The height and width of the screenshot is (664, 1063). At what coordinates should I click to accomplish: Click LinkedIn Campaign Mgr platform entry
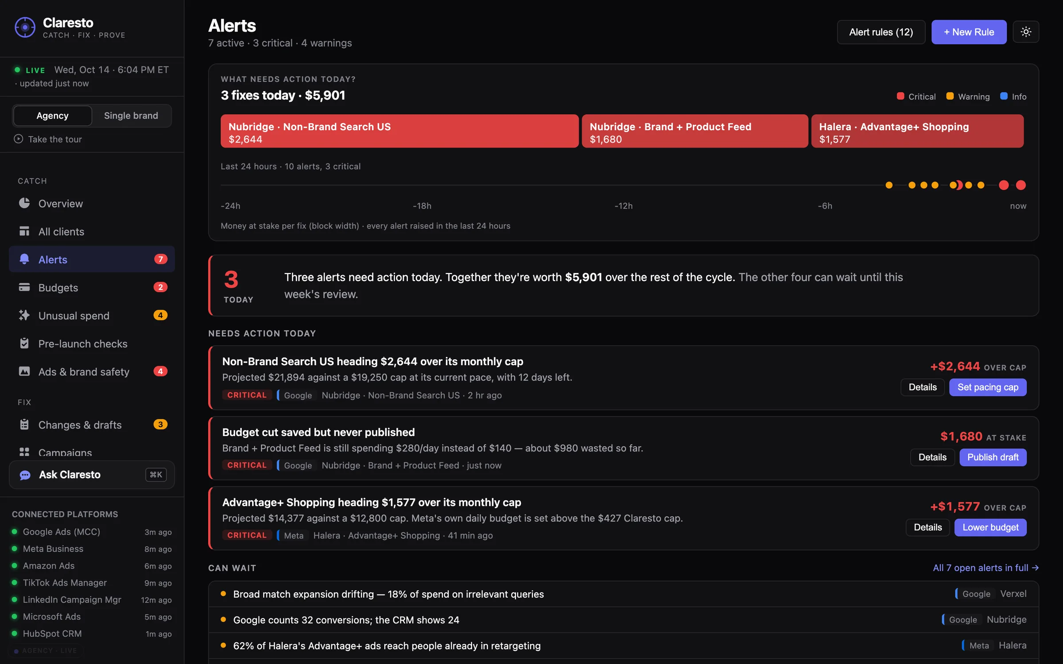[92, 600]
